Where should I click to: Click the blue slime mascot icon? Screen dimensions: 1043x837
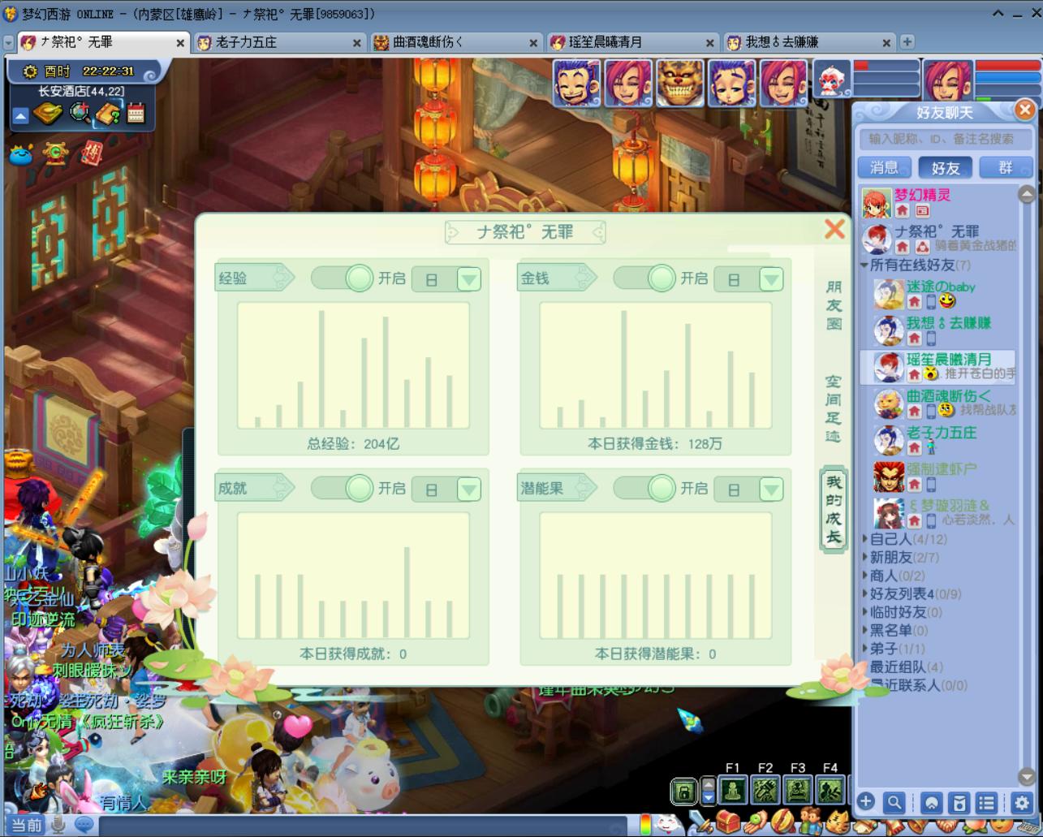pos(21,153)
